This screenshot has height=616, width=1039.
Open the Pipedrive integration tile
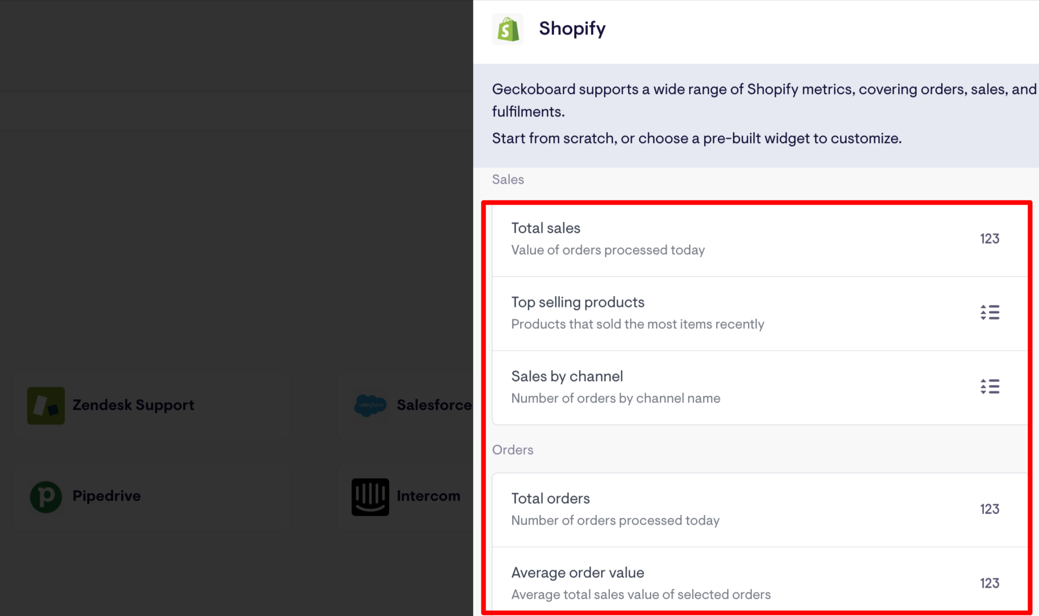click(150, 496)
